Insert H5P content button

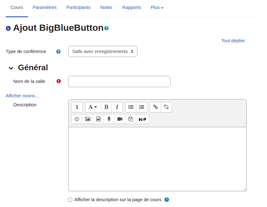coord(143,119)
